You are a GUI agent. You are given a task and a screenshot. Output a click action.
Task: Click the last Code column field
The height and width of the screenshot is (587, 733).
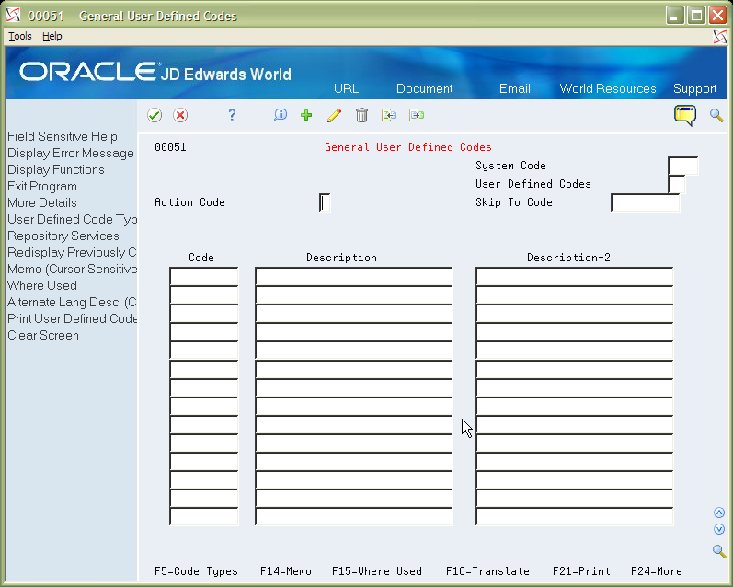tap(204, 516)
